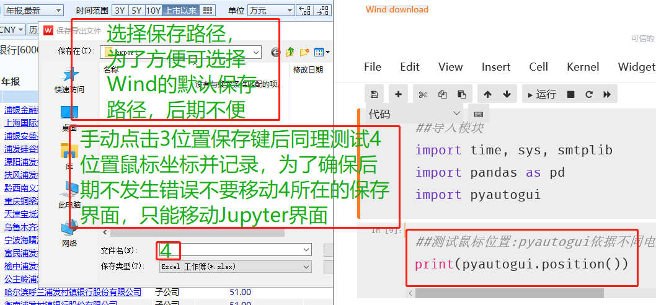
Task: Cut the selected cell with the scissors icon
Action: click(423, 94)
